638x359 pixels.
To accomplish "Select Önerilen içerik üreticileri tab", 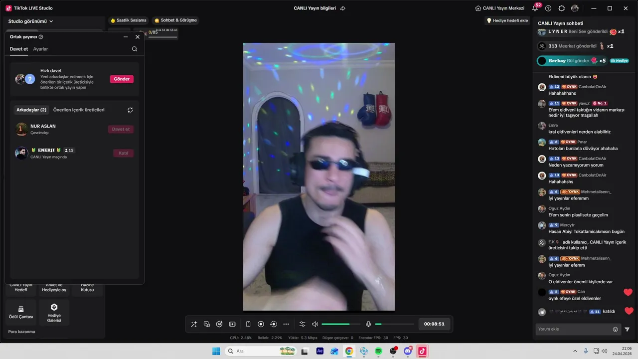I will 79,110.
